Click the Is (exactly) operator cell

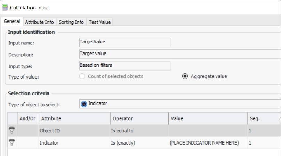point(139,143)
